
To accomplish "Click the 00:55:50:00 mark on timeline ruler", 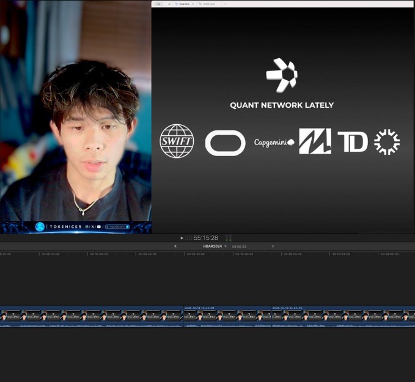I will click(293, 254).
